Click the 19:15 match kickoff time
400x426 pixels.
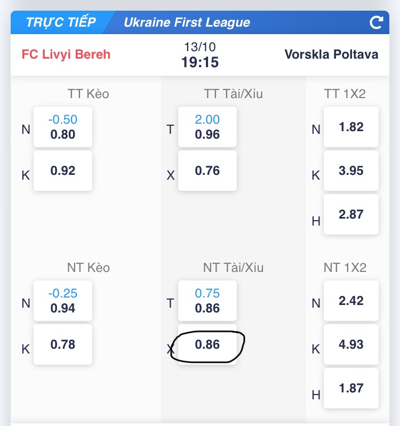[200, 62]
